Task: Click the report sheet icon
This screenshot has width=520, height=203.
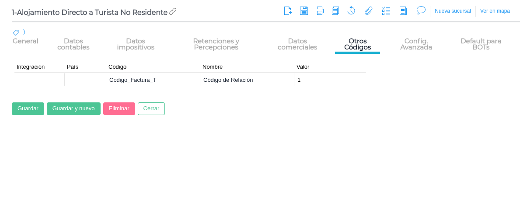Action: [x=403, y=11]
